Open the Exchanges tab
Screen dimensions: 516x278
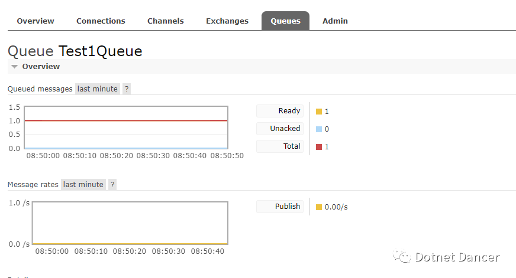coord(227,21)
